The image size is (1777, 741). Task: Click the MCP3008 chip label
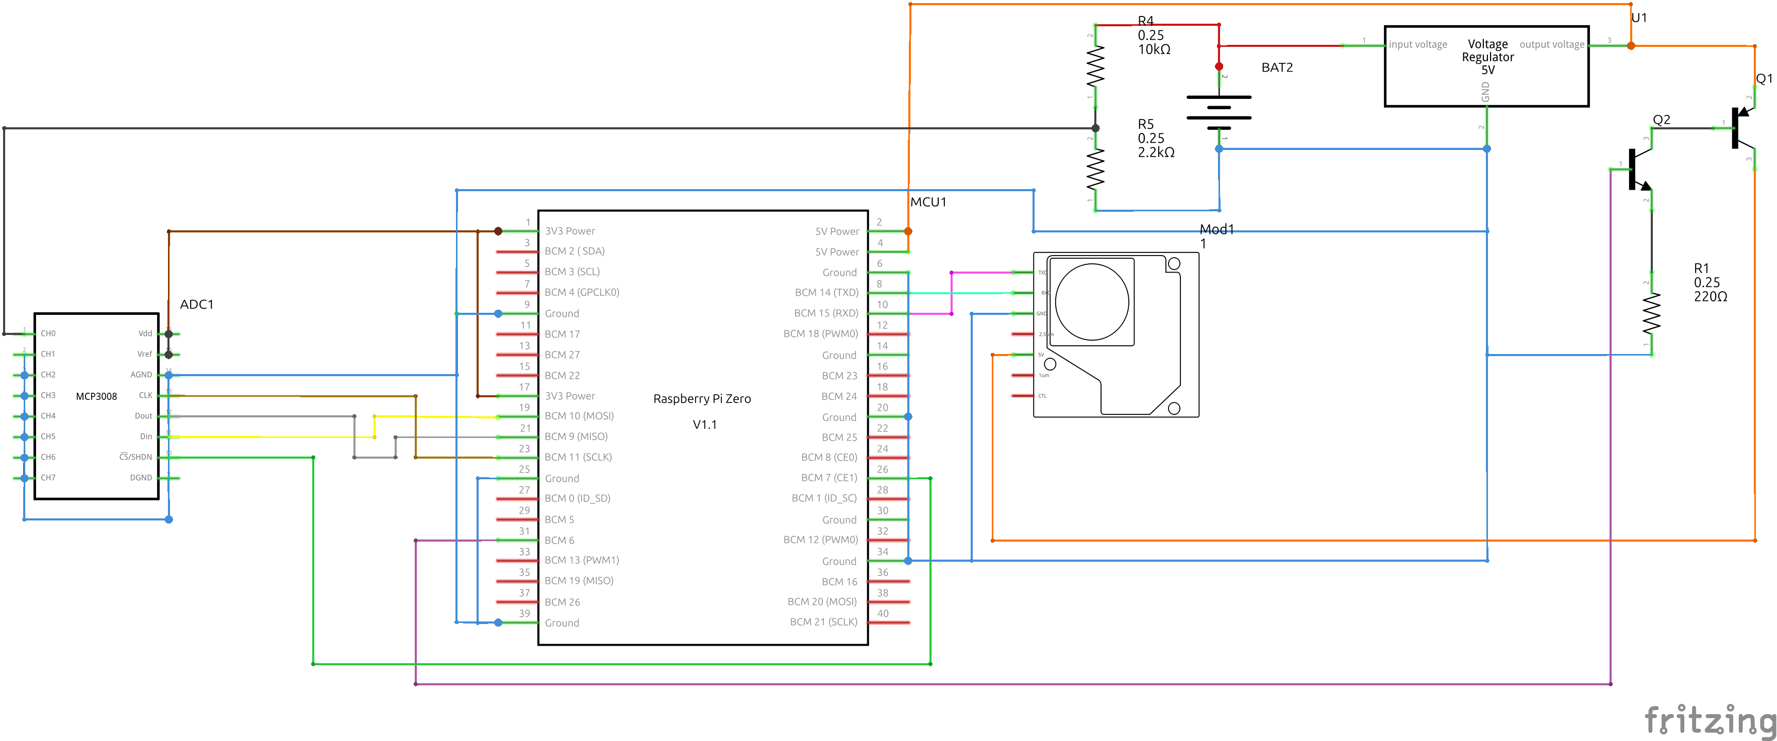tap(96, 396)
